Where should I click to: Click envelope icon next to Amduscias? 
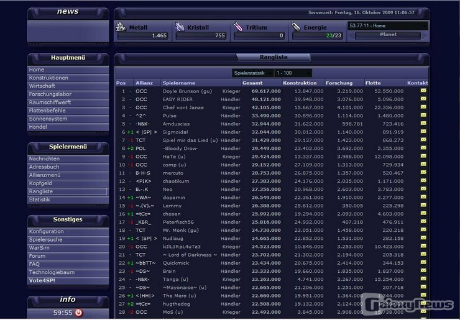(x=423, y=124)
